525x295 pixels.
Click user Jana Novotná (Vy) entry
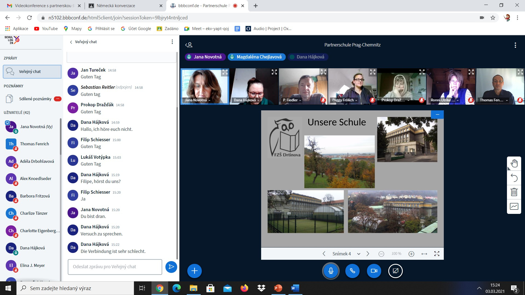click(x=32, y=127)
